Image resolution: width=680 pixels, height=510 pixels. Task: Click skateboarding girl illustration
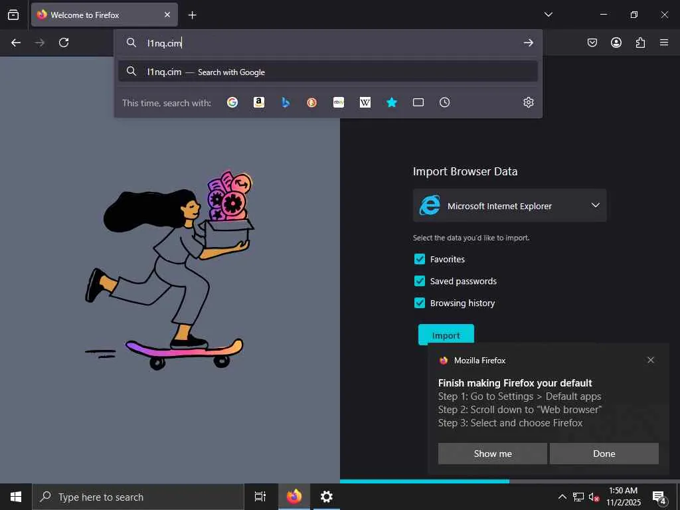(x=169, y=270)
